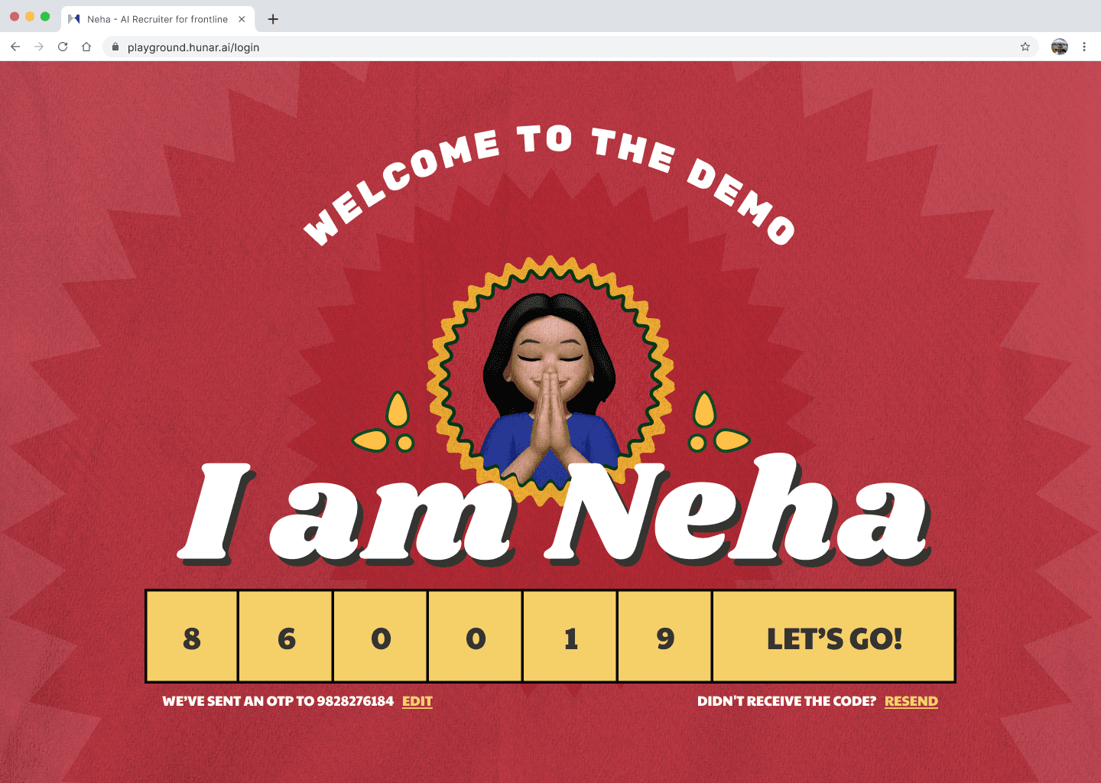Open the Chrome three-dot menu
The height and width of the screenshot is (783, 1101).
tap(1084, 47)
